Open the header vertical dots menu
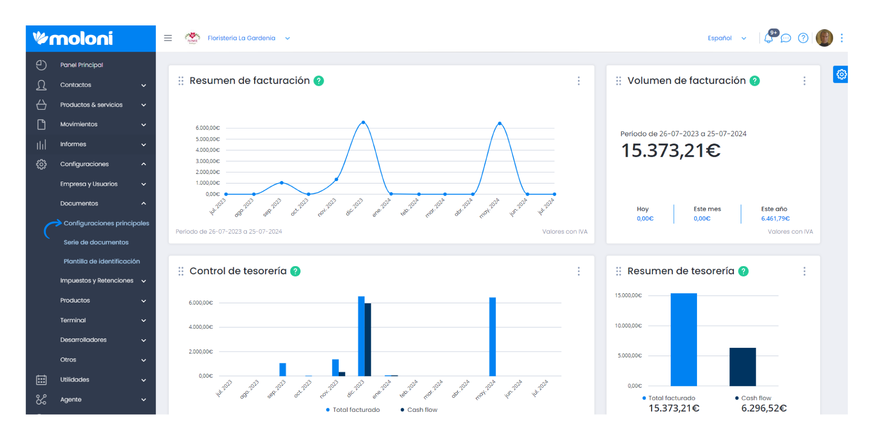The height and width of the screenshot is (440, 873). (x=842, y=38)
